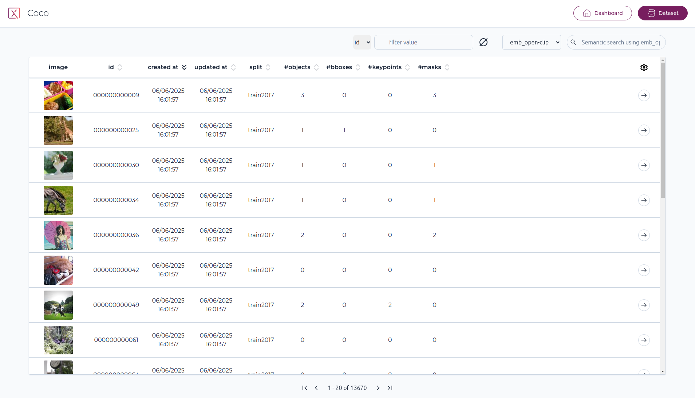This screenshot has height=398, width=695.
Task: Click the thumbnail for item 000000000061
Action: click(58, 340)
